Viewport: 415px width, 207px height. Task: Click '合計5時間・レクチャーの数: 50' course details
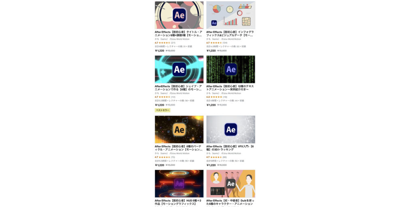click(x=225, y=161)
